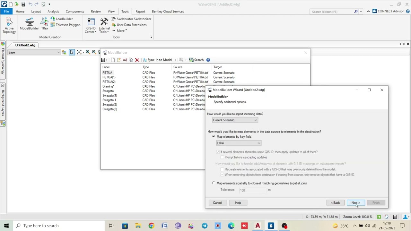411x231 pixels.
Task: Select Map elements by key field
Action: 214,137
